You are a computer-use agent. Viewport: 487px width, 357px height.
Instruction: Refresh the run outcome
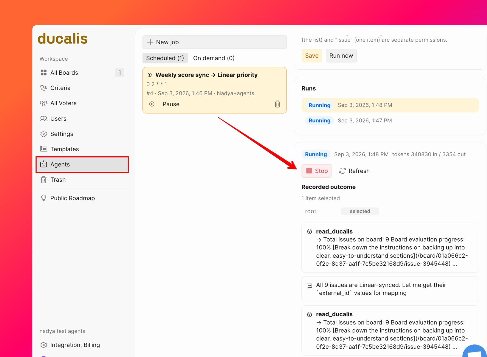pyautogui.click(x=355, y=171)
